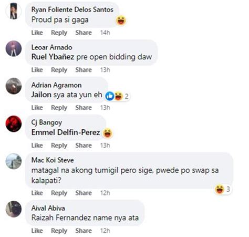The width and height of the screenshot is (249, 237).
Task: Open Mac Koi Steve's name link
Action: [x=53, y=160]
